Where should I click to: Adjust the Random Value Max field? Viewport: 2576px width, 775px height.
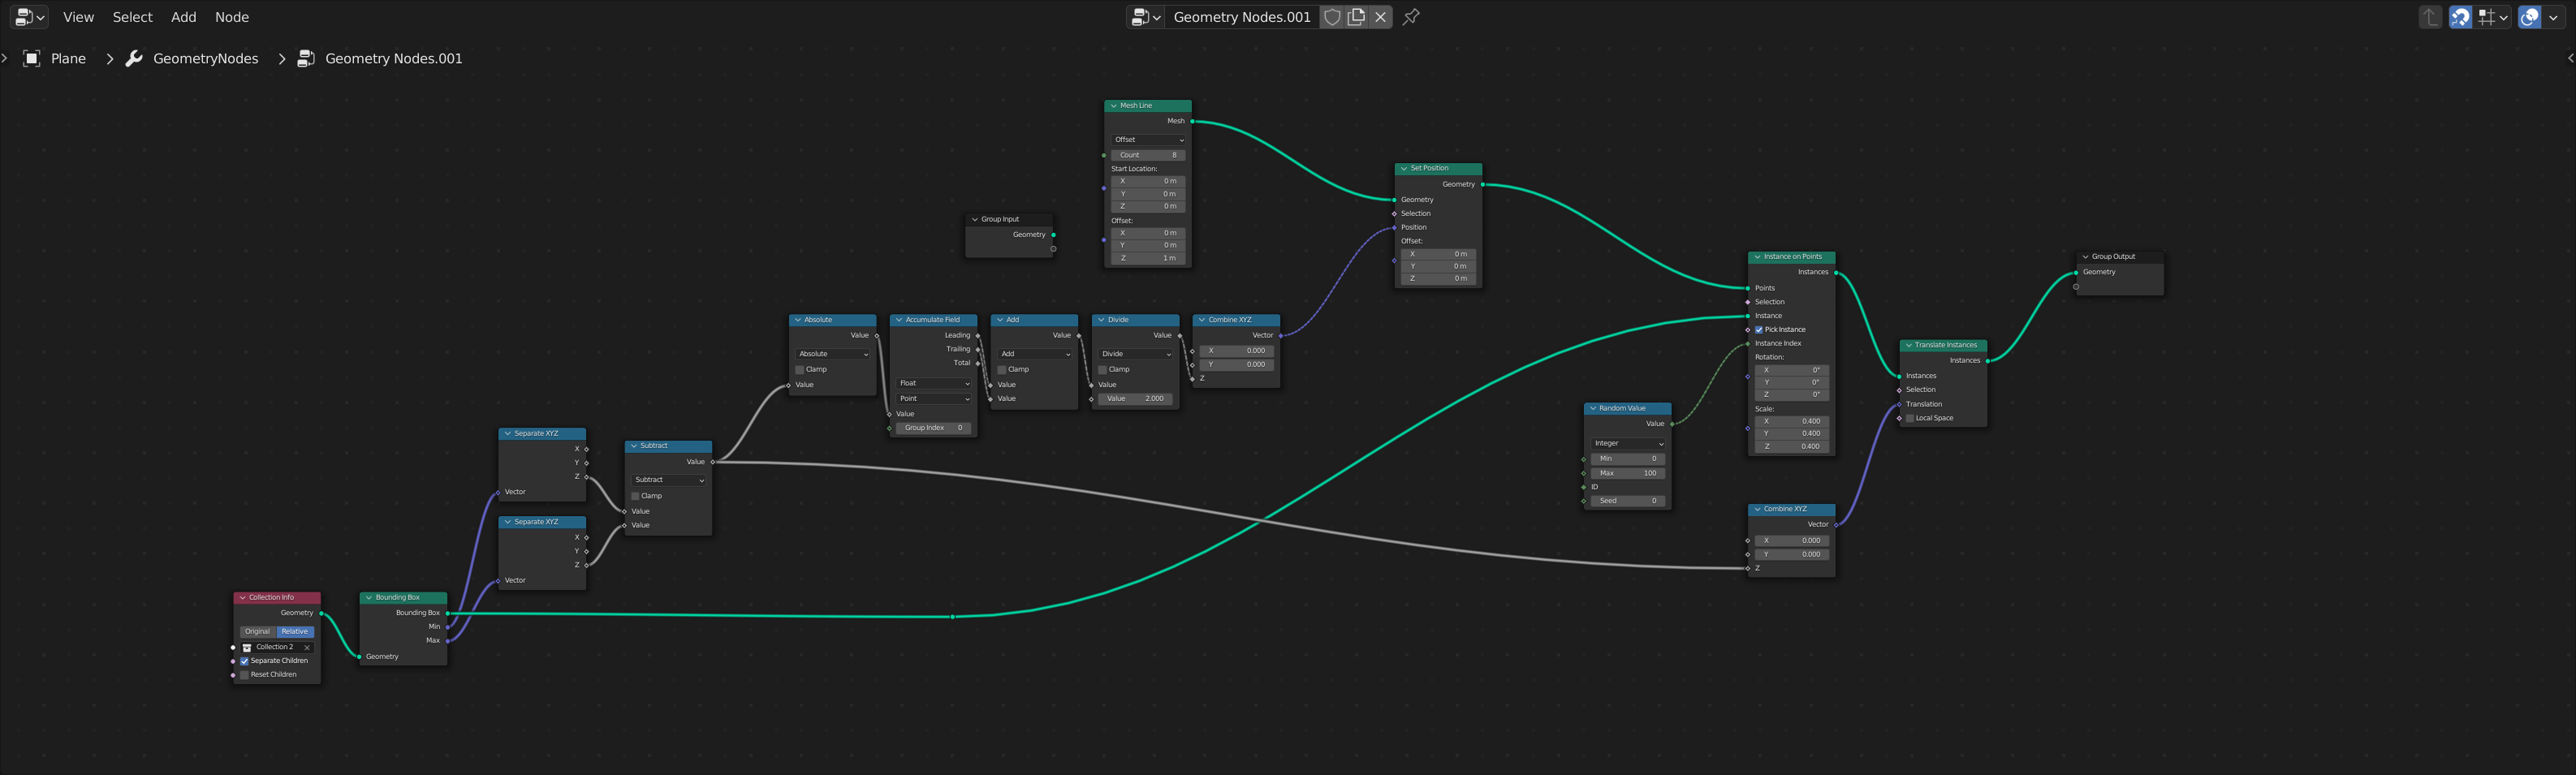coord(1628,473)
